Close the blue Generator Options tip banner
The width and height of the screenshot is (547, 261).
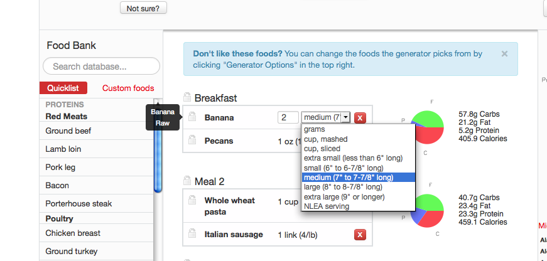[504, 54]
